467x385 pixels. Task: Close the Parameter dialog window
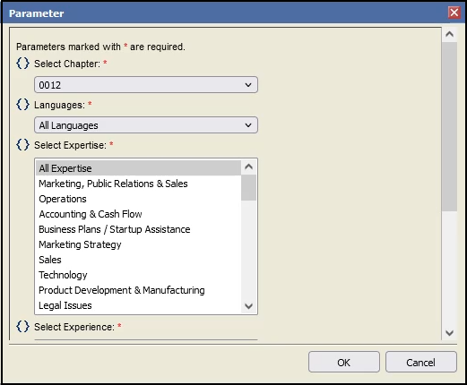pos(454,13)
